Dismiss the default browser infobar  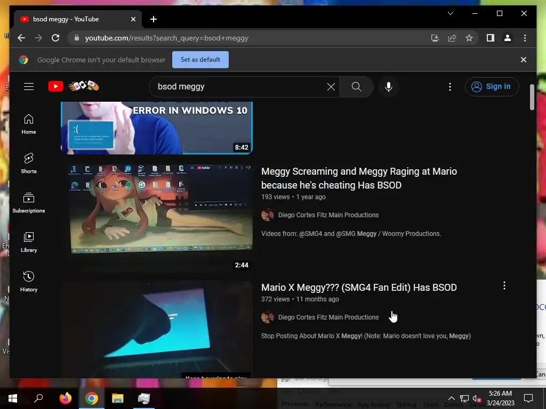click(524, 60)
